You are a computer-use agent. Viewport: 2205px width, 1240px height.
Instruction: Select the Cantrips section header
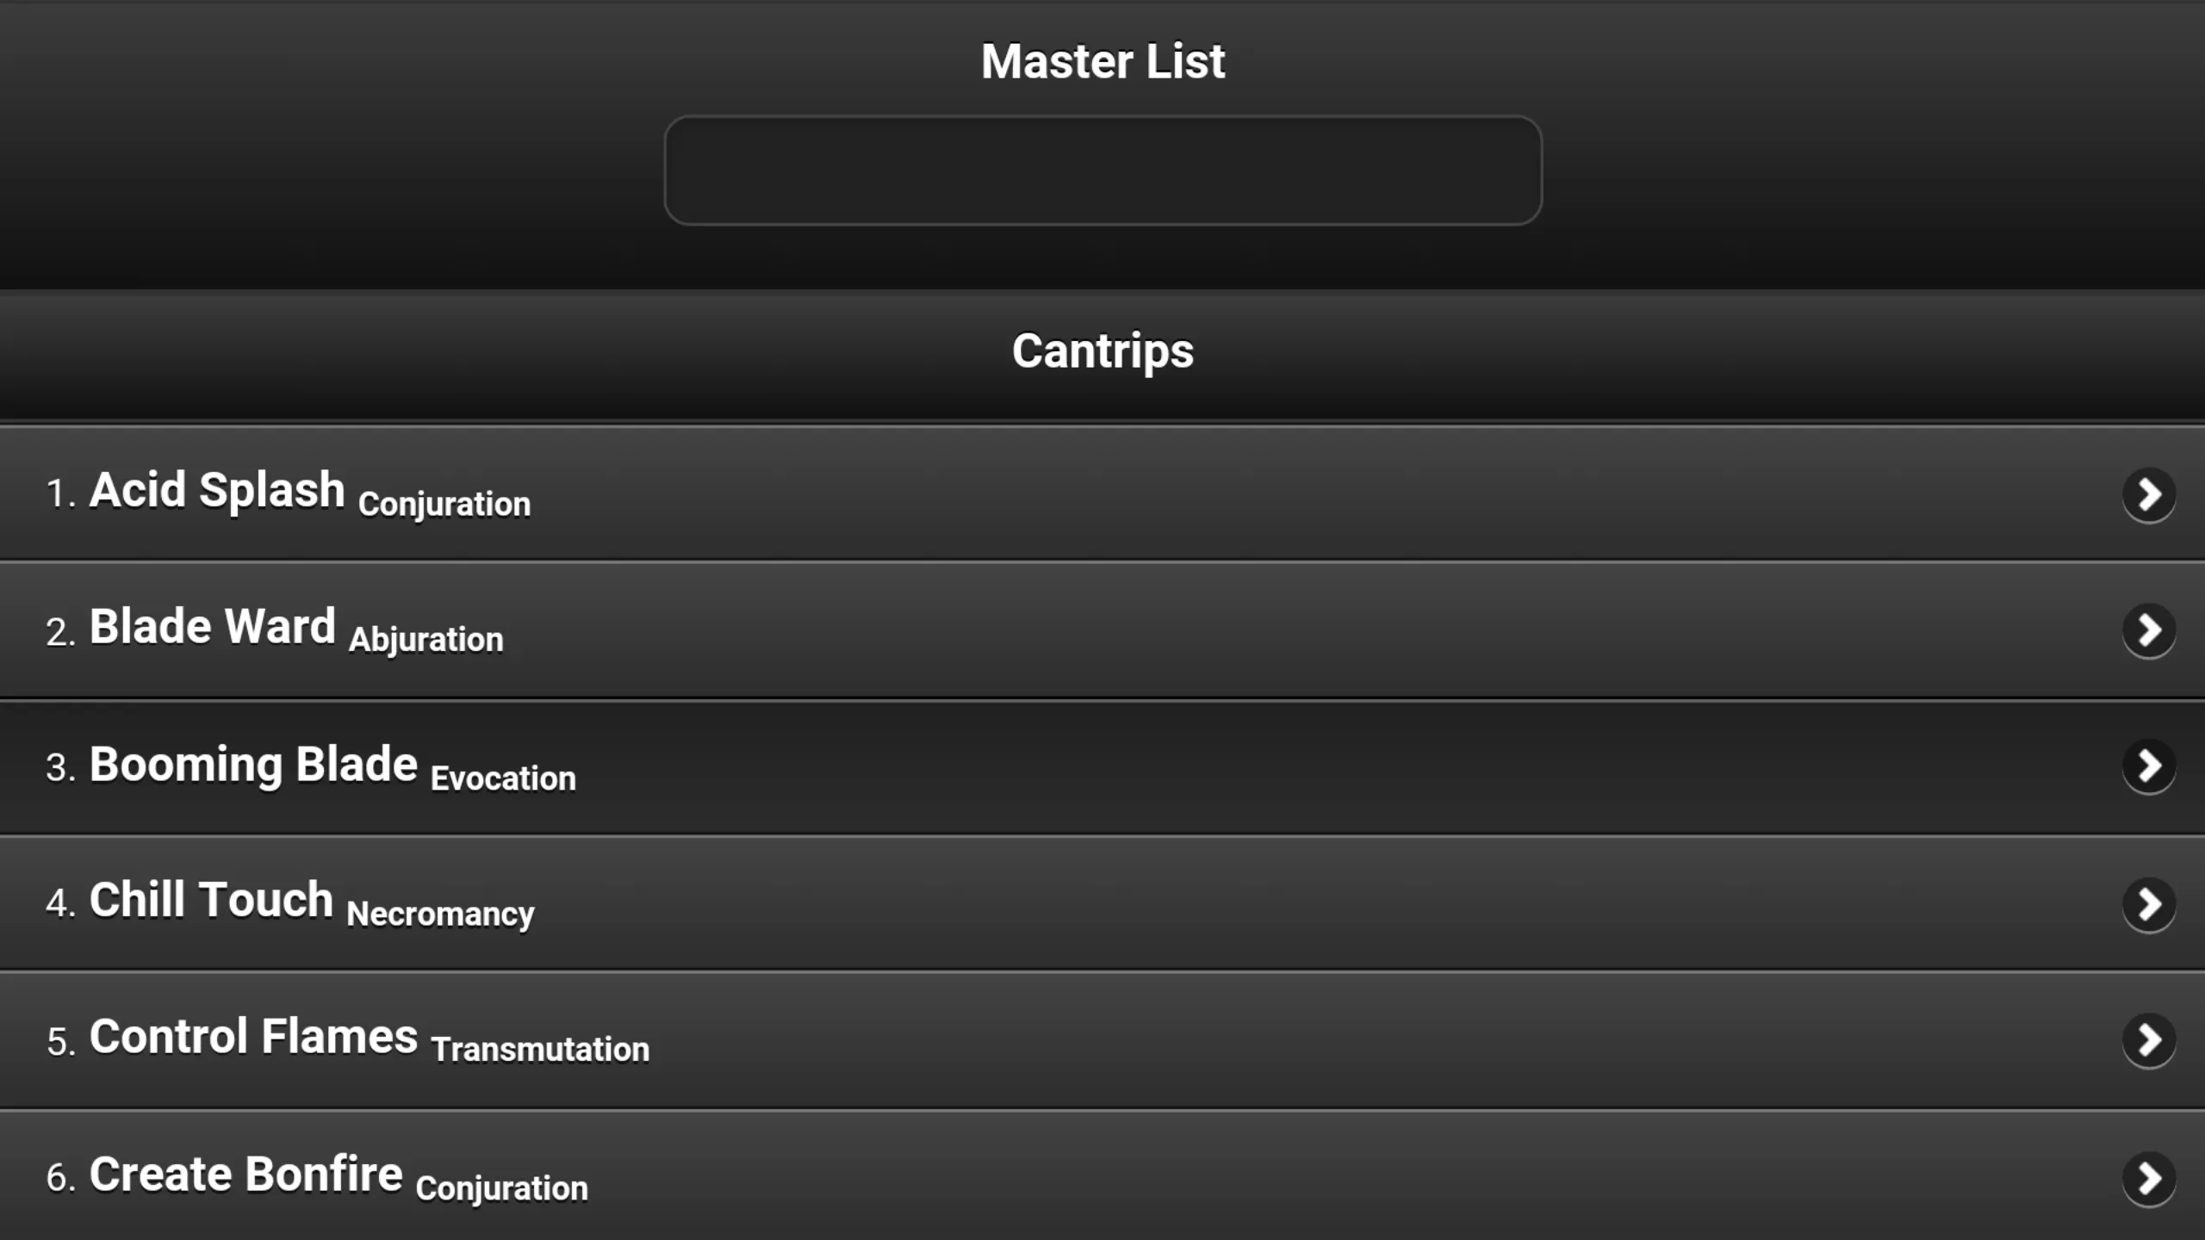1102,351
